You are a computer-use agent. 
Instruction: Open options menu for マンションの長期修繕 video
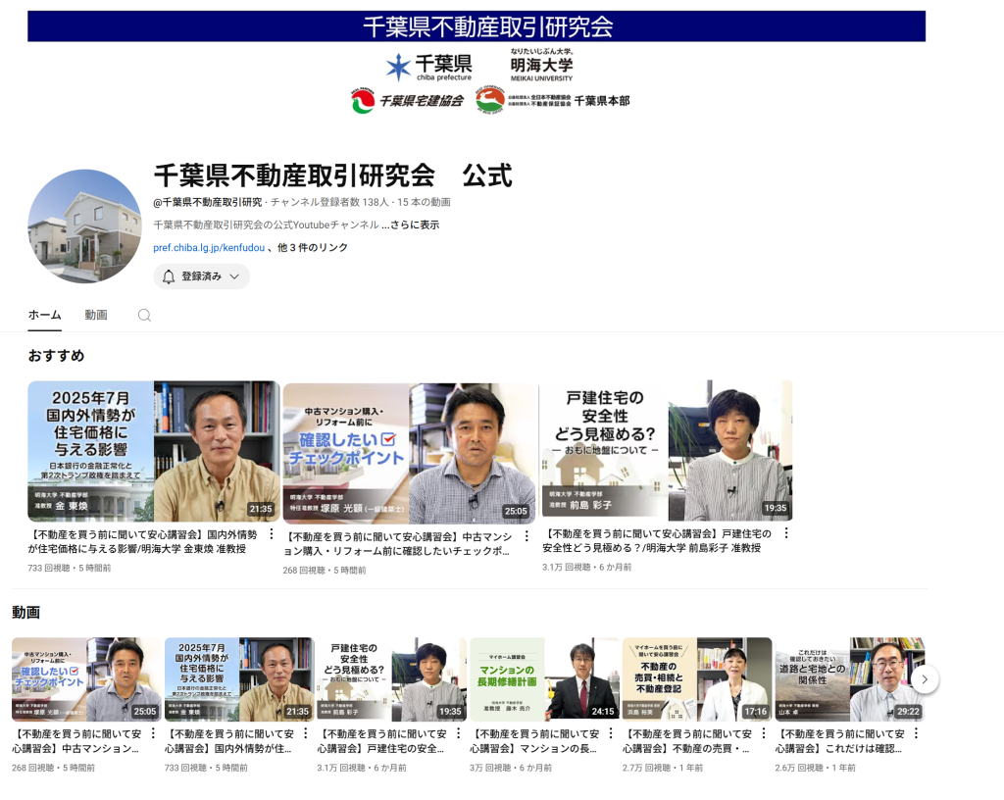point(611,733)
